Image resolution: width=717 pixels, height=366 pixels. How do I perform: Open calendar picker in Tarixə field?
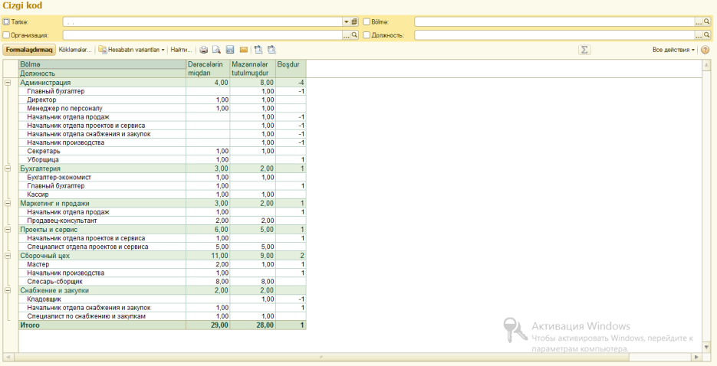(x=355, y=22)
